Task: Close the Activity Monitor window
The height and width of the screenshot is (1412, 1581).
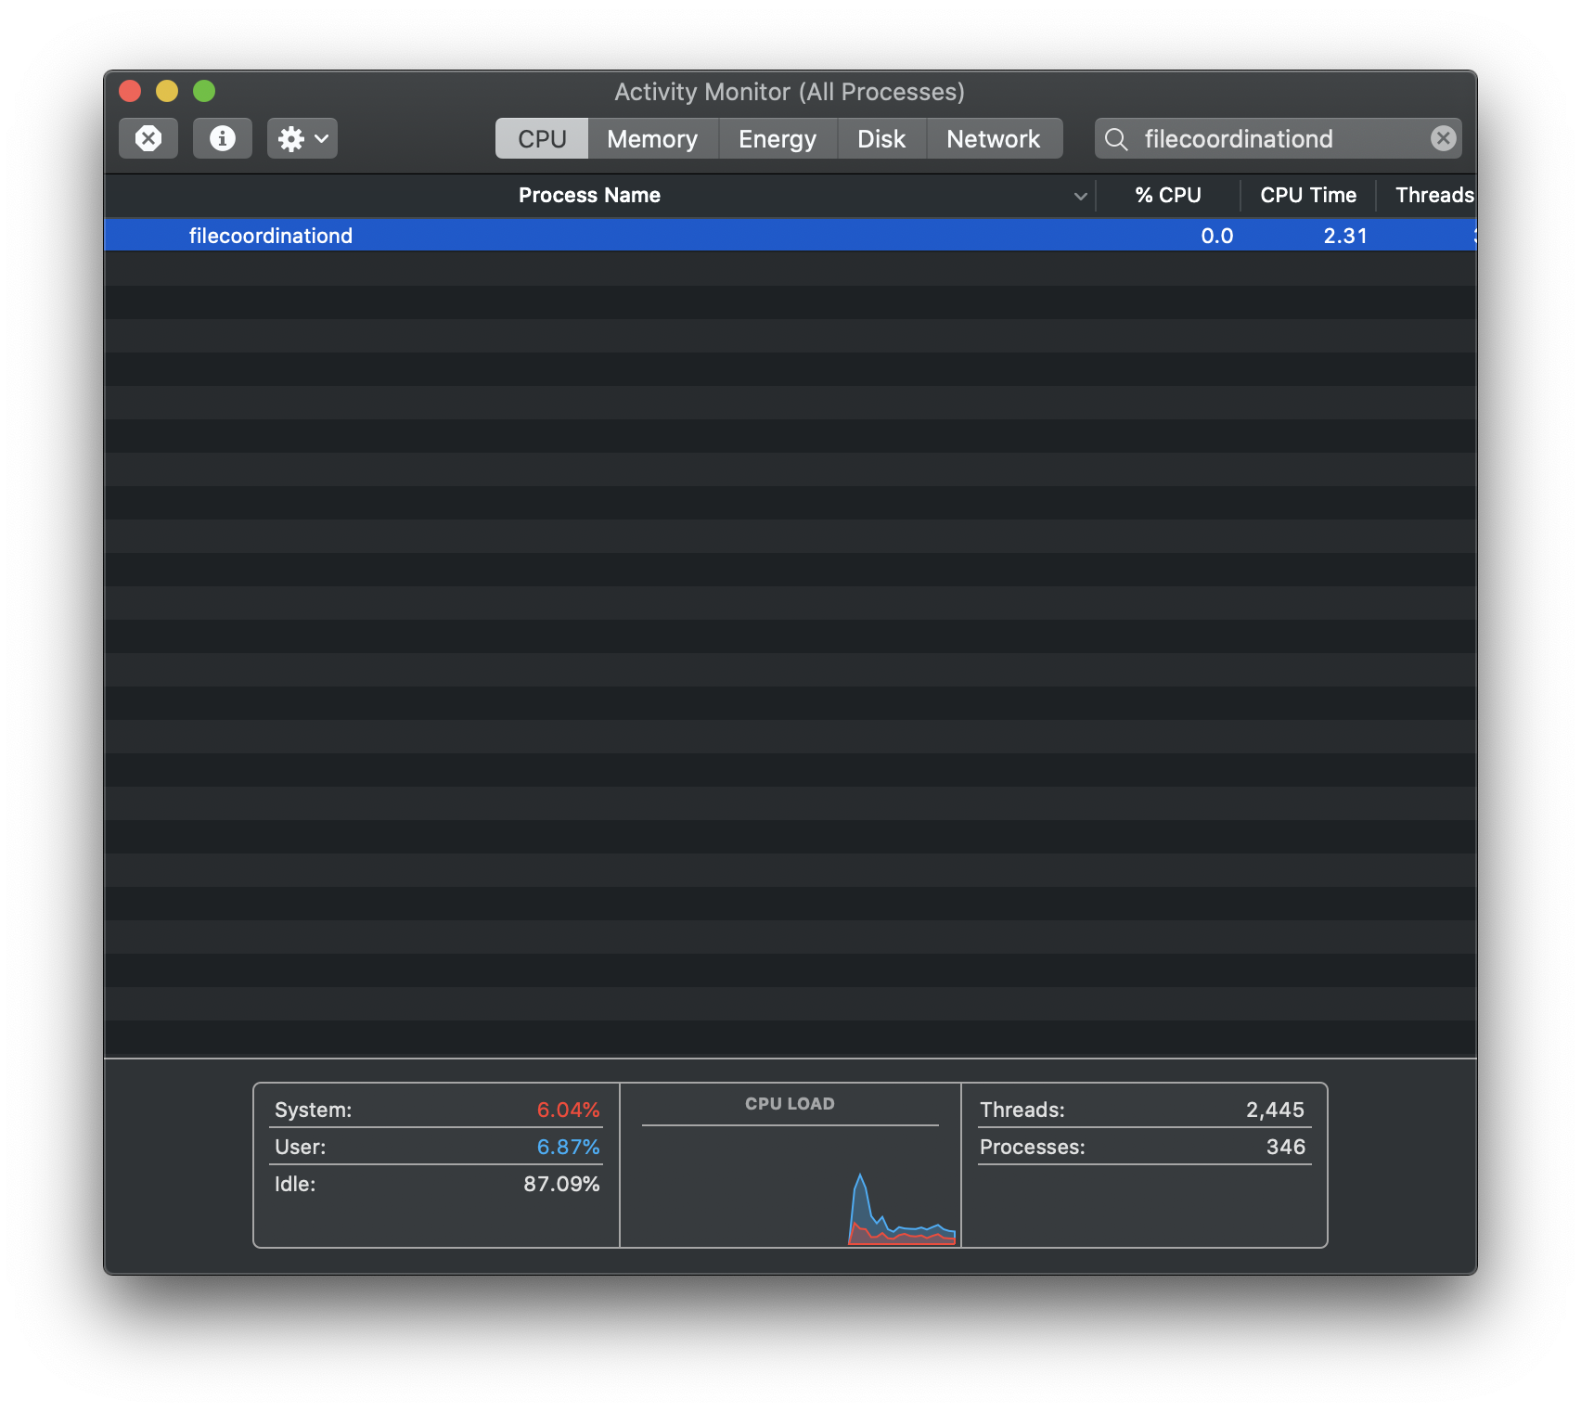Action: point(130,91)
